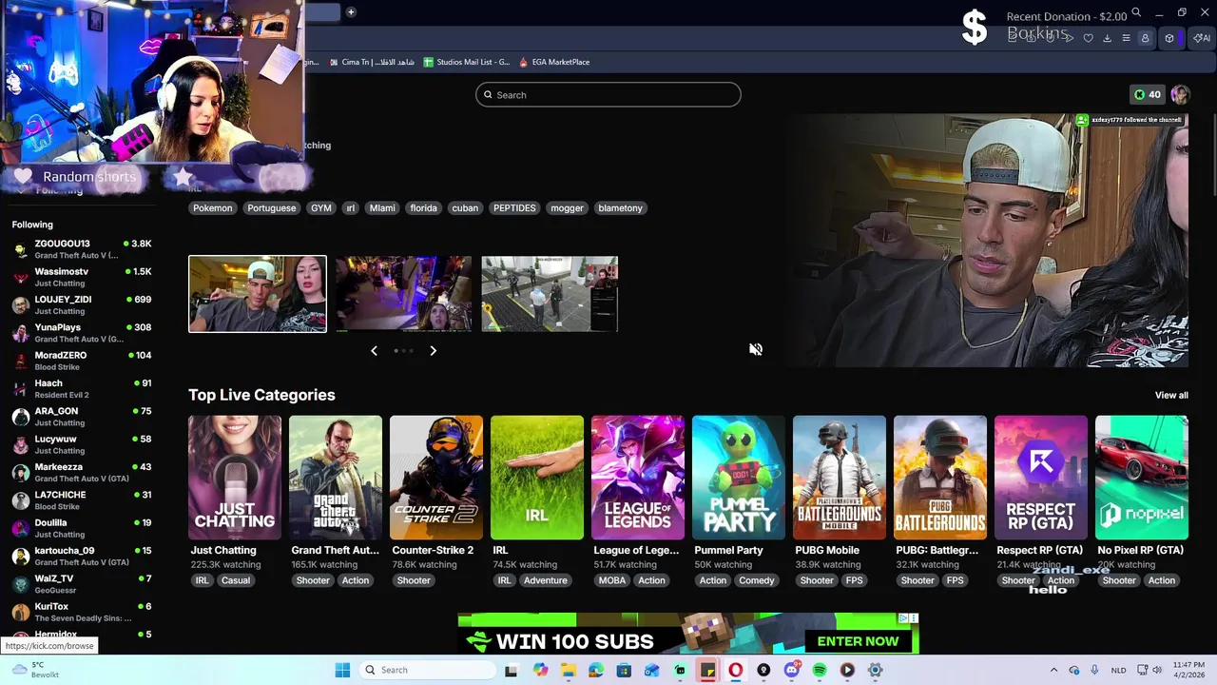
Task: Open the taskbar volume control
Action: (1157, 670)
